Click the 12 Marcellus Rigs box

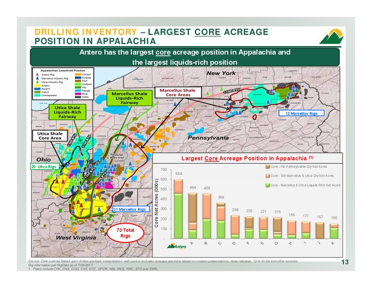click(x=302, y=113)
